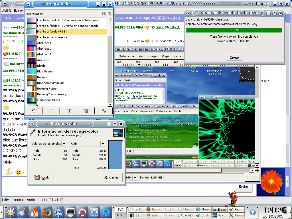Click the GIMP navigation cross icon

pyautogui.click(x=257, y=170)
